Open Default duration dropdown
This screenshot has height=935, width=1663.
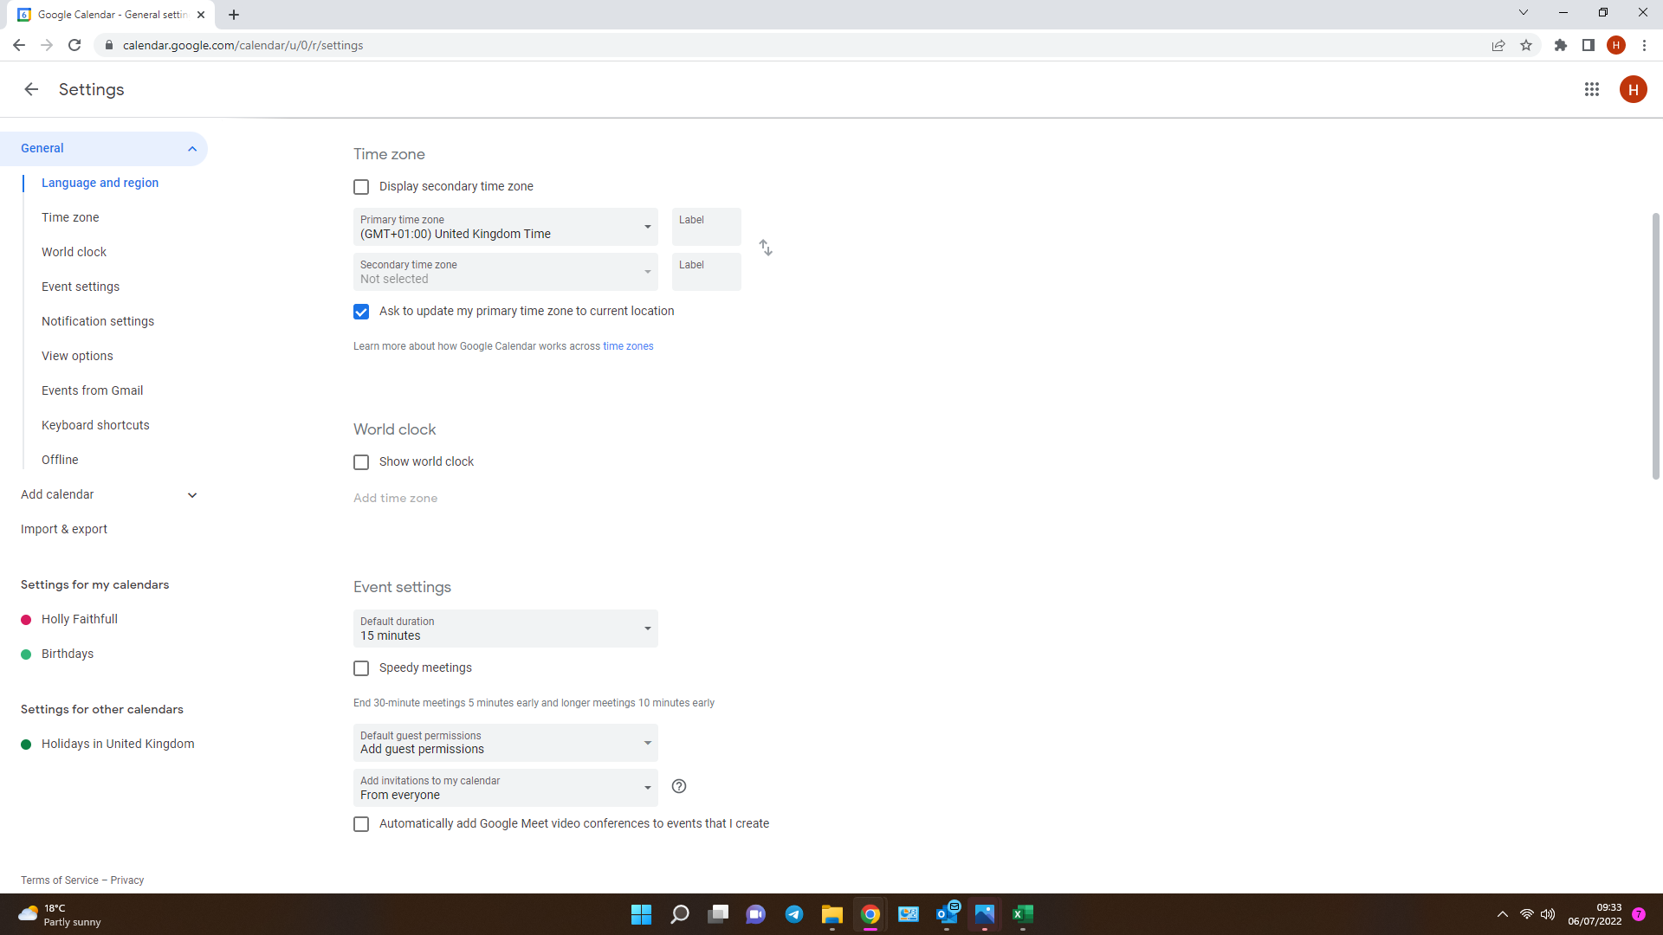pyautogui.click(x=506, y=629)
